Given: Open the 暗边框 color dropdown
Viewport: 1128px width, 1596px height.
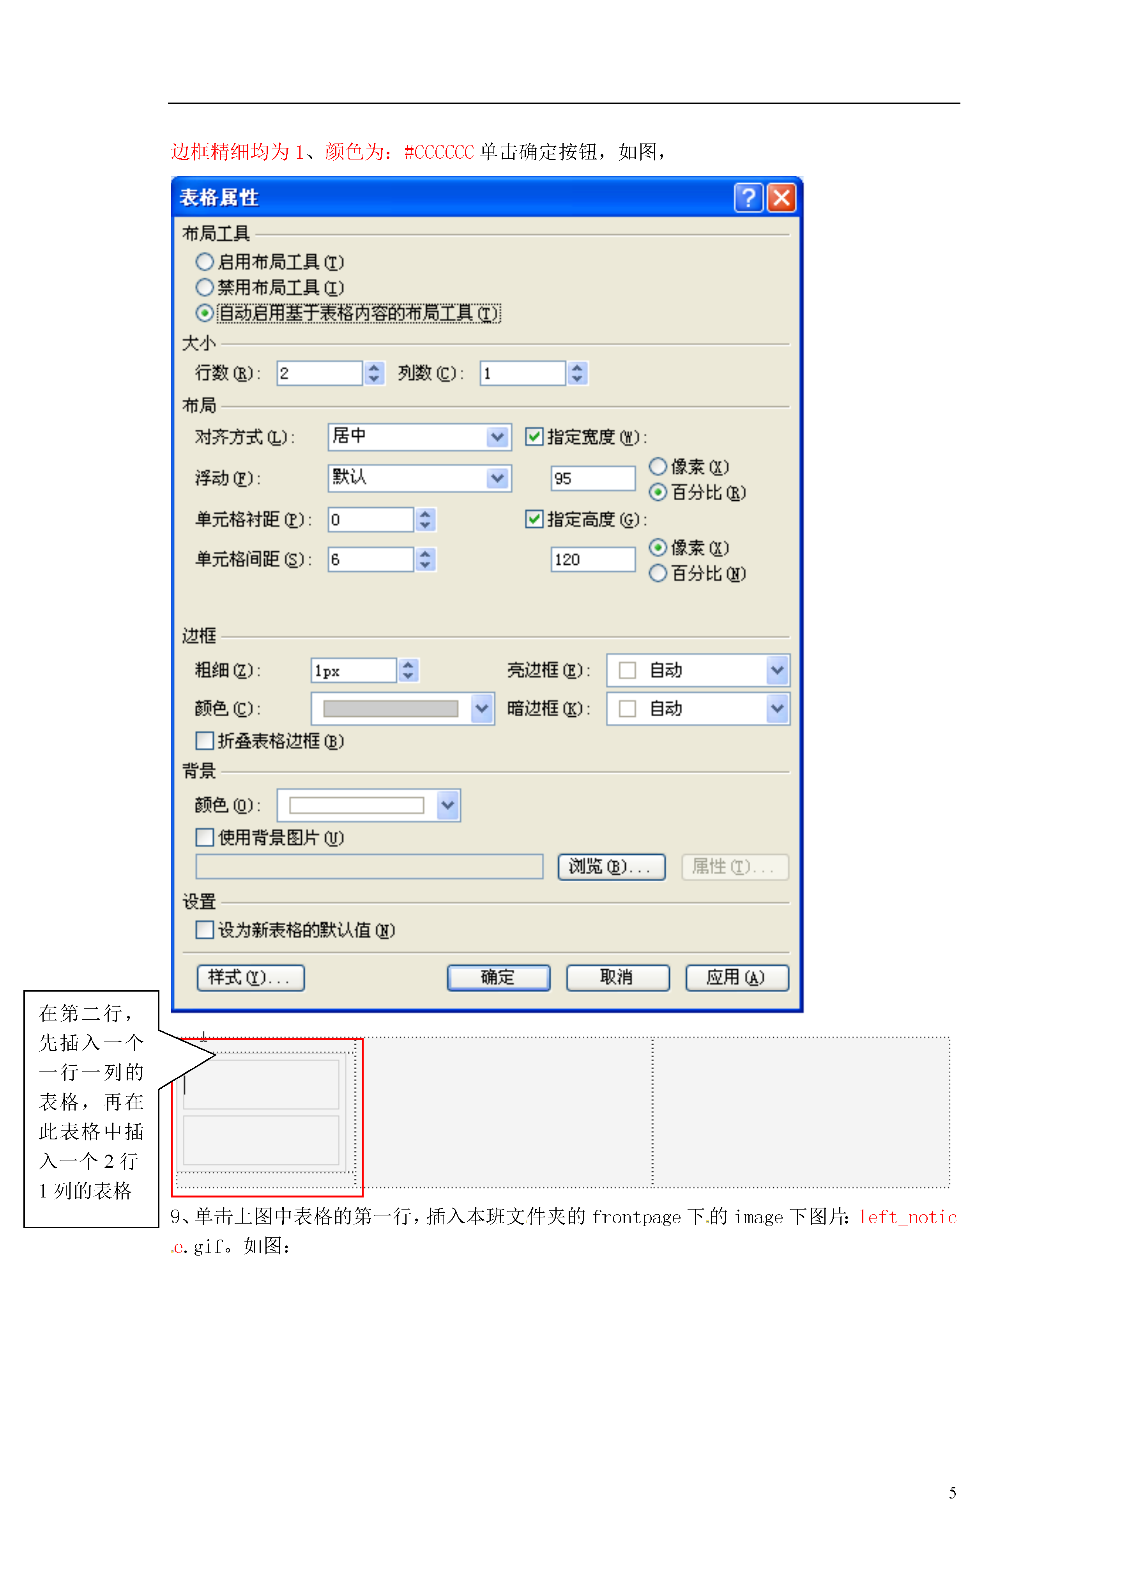Looking at the screenshot, I should pos(698,709).
